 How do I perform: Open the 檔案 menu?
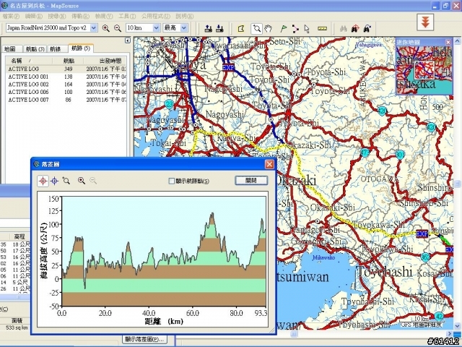11,16
